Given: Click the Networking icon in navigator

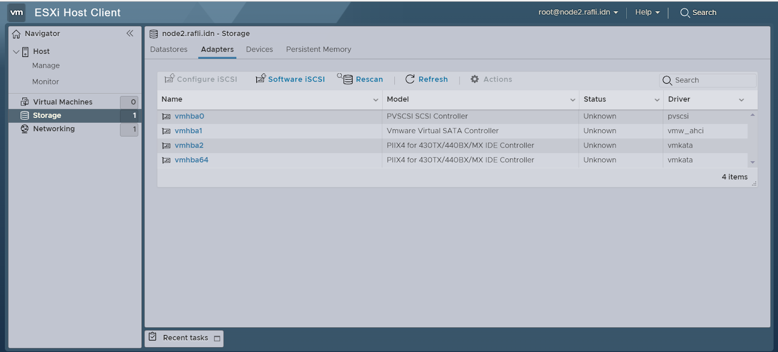Looking at the screenshot, I should coord(25,129).
